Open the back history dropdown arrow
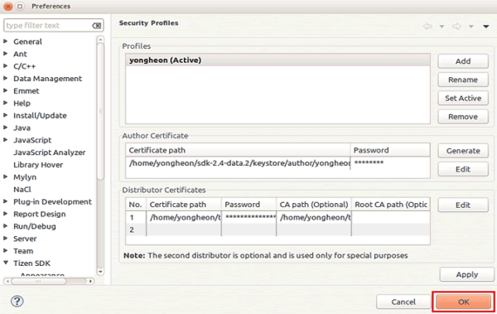Image resolution: width=497 pixels, height=314 pixels. 442,27
